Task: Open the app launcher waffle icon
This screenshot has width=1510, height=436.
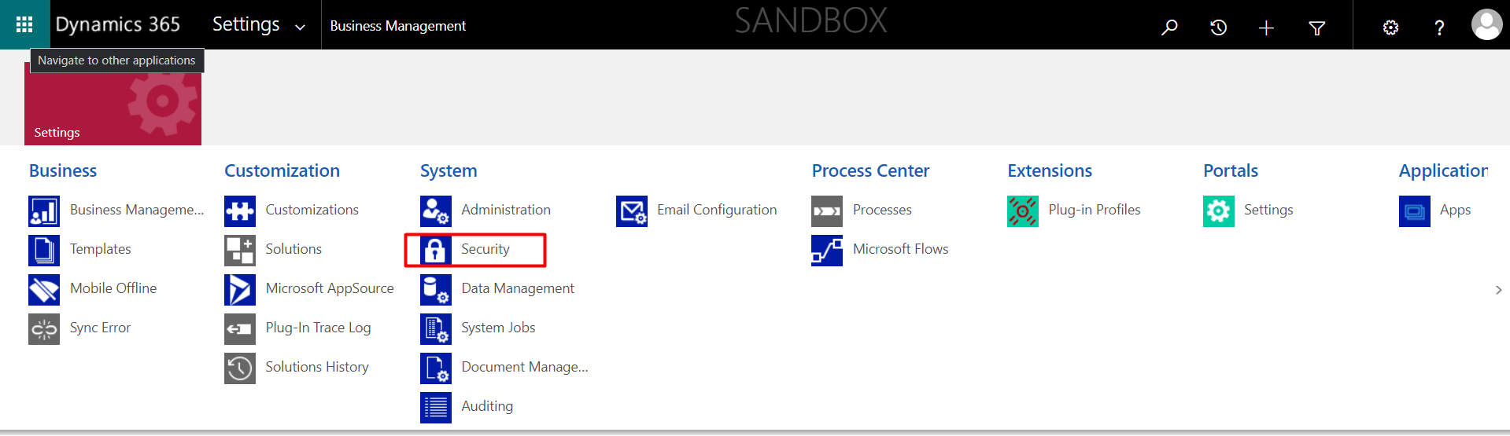Action: [x=24, y=25]
